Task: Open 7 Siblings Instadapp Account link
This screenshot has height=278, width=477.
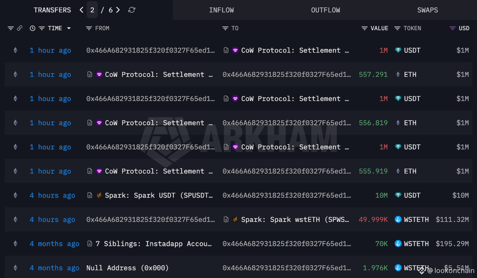Action: (x=154, y=244)
